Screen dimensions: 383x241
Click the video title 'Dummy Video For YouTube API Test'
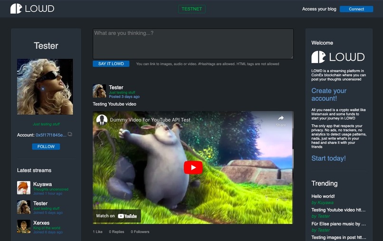150,120
